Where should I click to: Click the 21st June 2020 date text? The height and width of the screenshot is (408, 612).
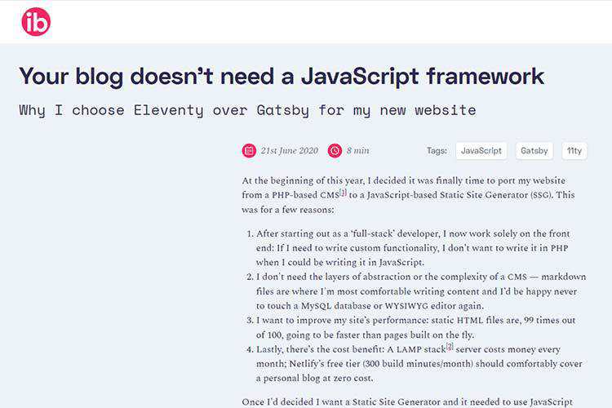pos(289,151)
